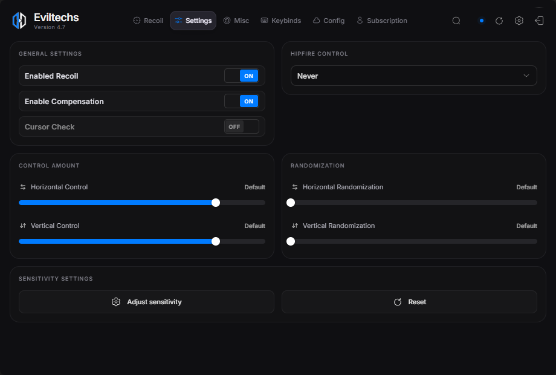Viewport: 556px width, 375px height.
Task: Click the Control Amount heading
Action: pyautogui.click(x=49, y=166)
